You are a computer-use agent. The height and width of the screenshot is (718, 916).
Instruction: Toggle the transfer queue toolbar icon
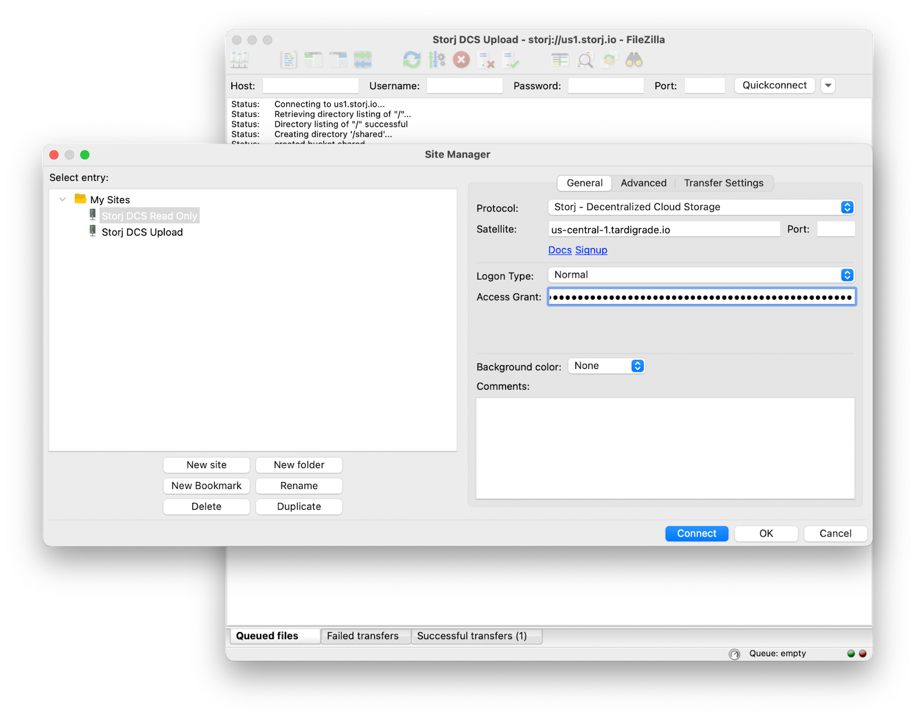362,60
